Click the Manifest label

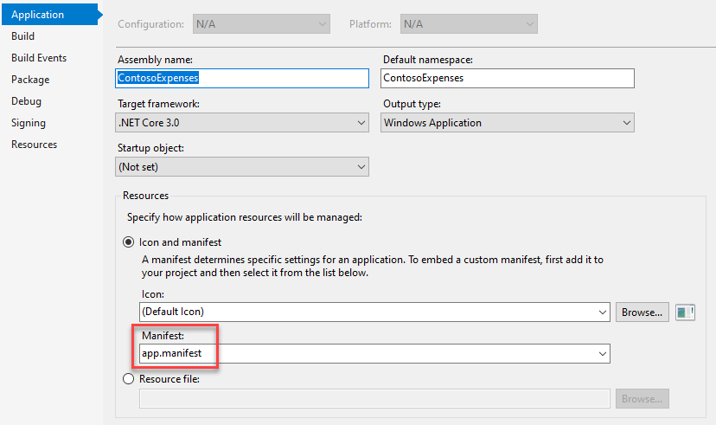(x=163, y=336)
